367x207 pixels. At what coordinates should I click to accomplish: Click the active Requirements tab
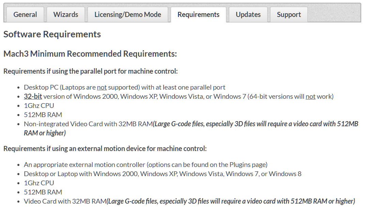pos(198,15)
